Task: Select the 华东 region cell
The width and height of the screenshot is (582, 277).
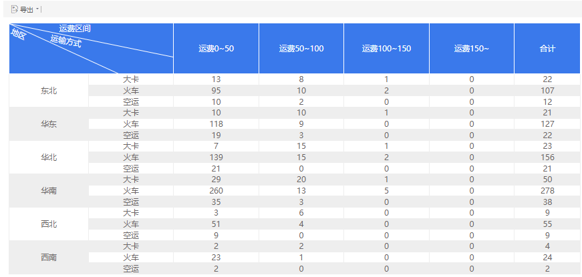Action: 49,124
